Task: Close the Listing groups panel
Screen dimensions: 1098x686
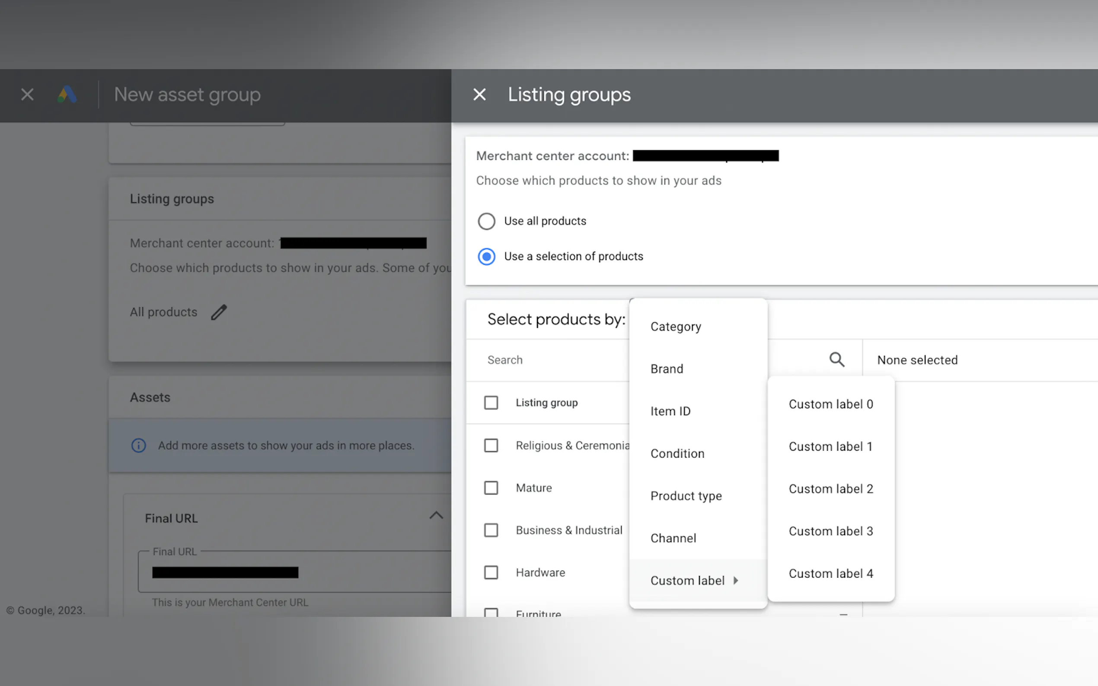Action: click(x=479, y=94)
